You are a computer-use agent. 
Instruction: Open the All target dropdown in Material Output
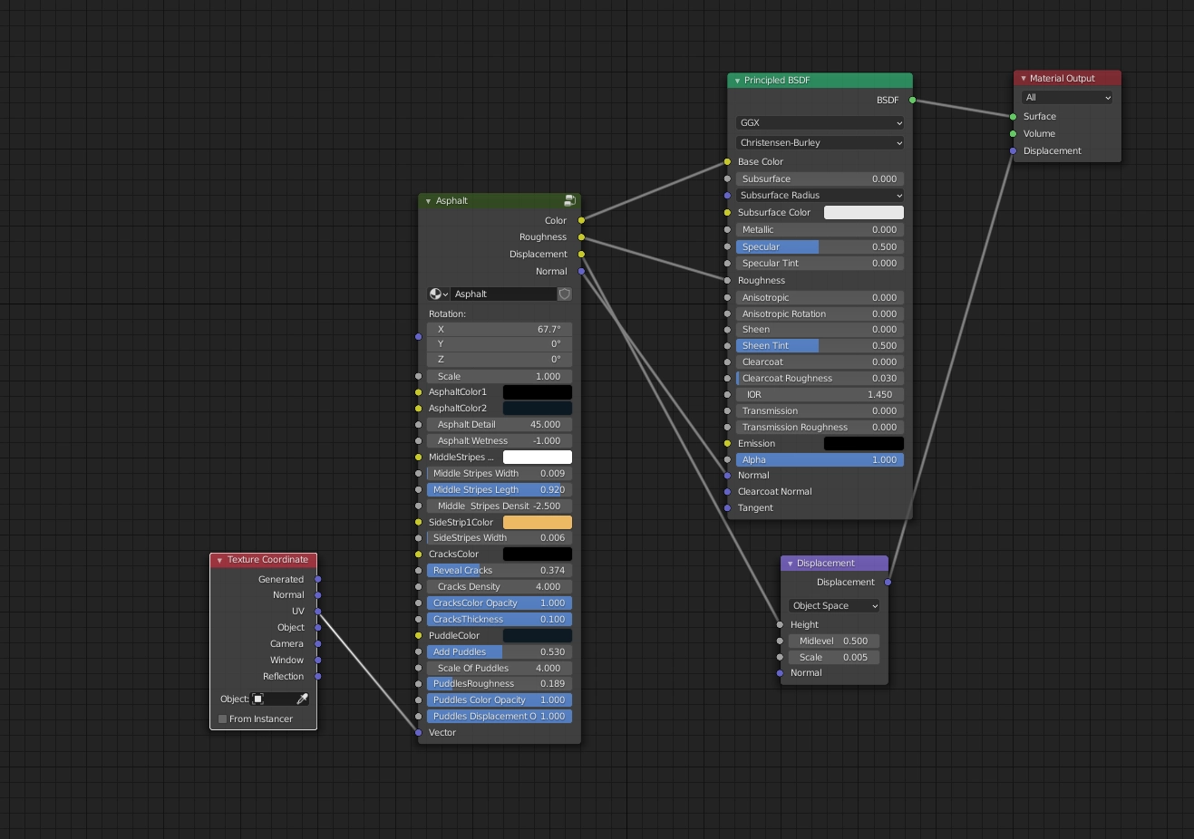click(1067, 98)
